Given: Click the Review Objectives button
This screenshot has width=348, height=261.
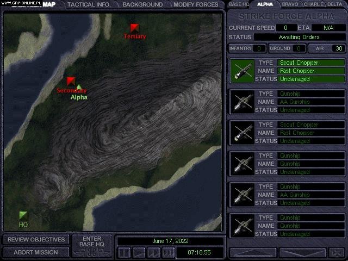Looking at the screenshot, I should [36, 239].
